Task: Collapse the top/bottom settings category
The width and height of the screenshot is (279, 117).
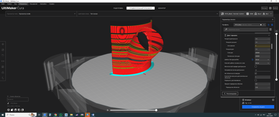Action: tap(247, 35)
